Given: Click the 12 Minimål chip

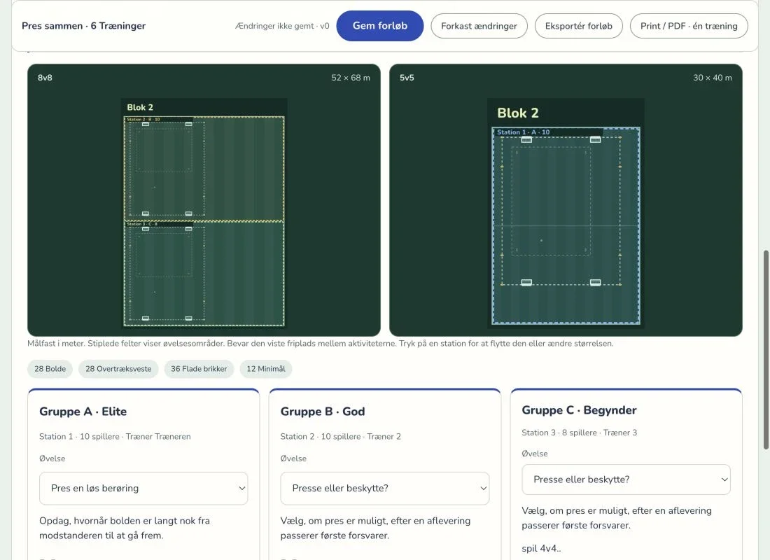Looking at the screenshot, I should tap(266, 369).
